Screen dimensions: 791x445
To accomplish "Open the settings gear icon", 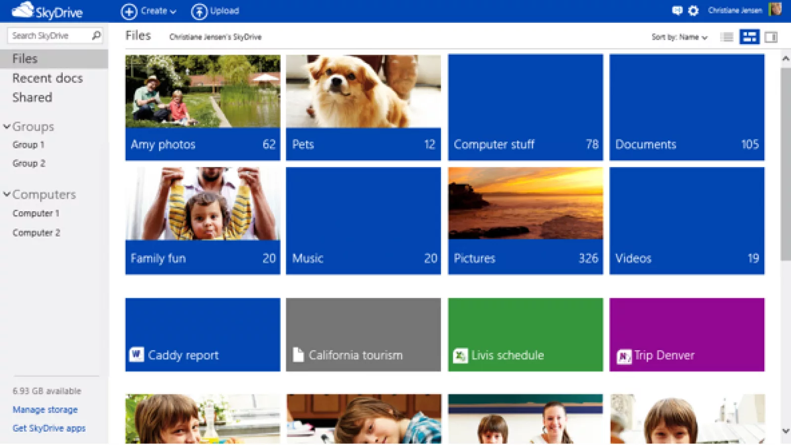I will coord(694,10).
